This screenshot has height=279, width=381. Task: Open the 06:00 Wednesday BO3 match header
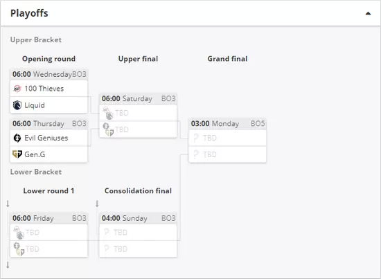click(x=49, y=74)
